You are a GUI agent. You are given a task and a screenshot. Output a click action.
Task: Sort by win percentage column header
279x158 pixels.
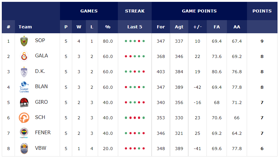point(108,27)
